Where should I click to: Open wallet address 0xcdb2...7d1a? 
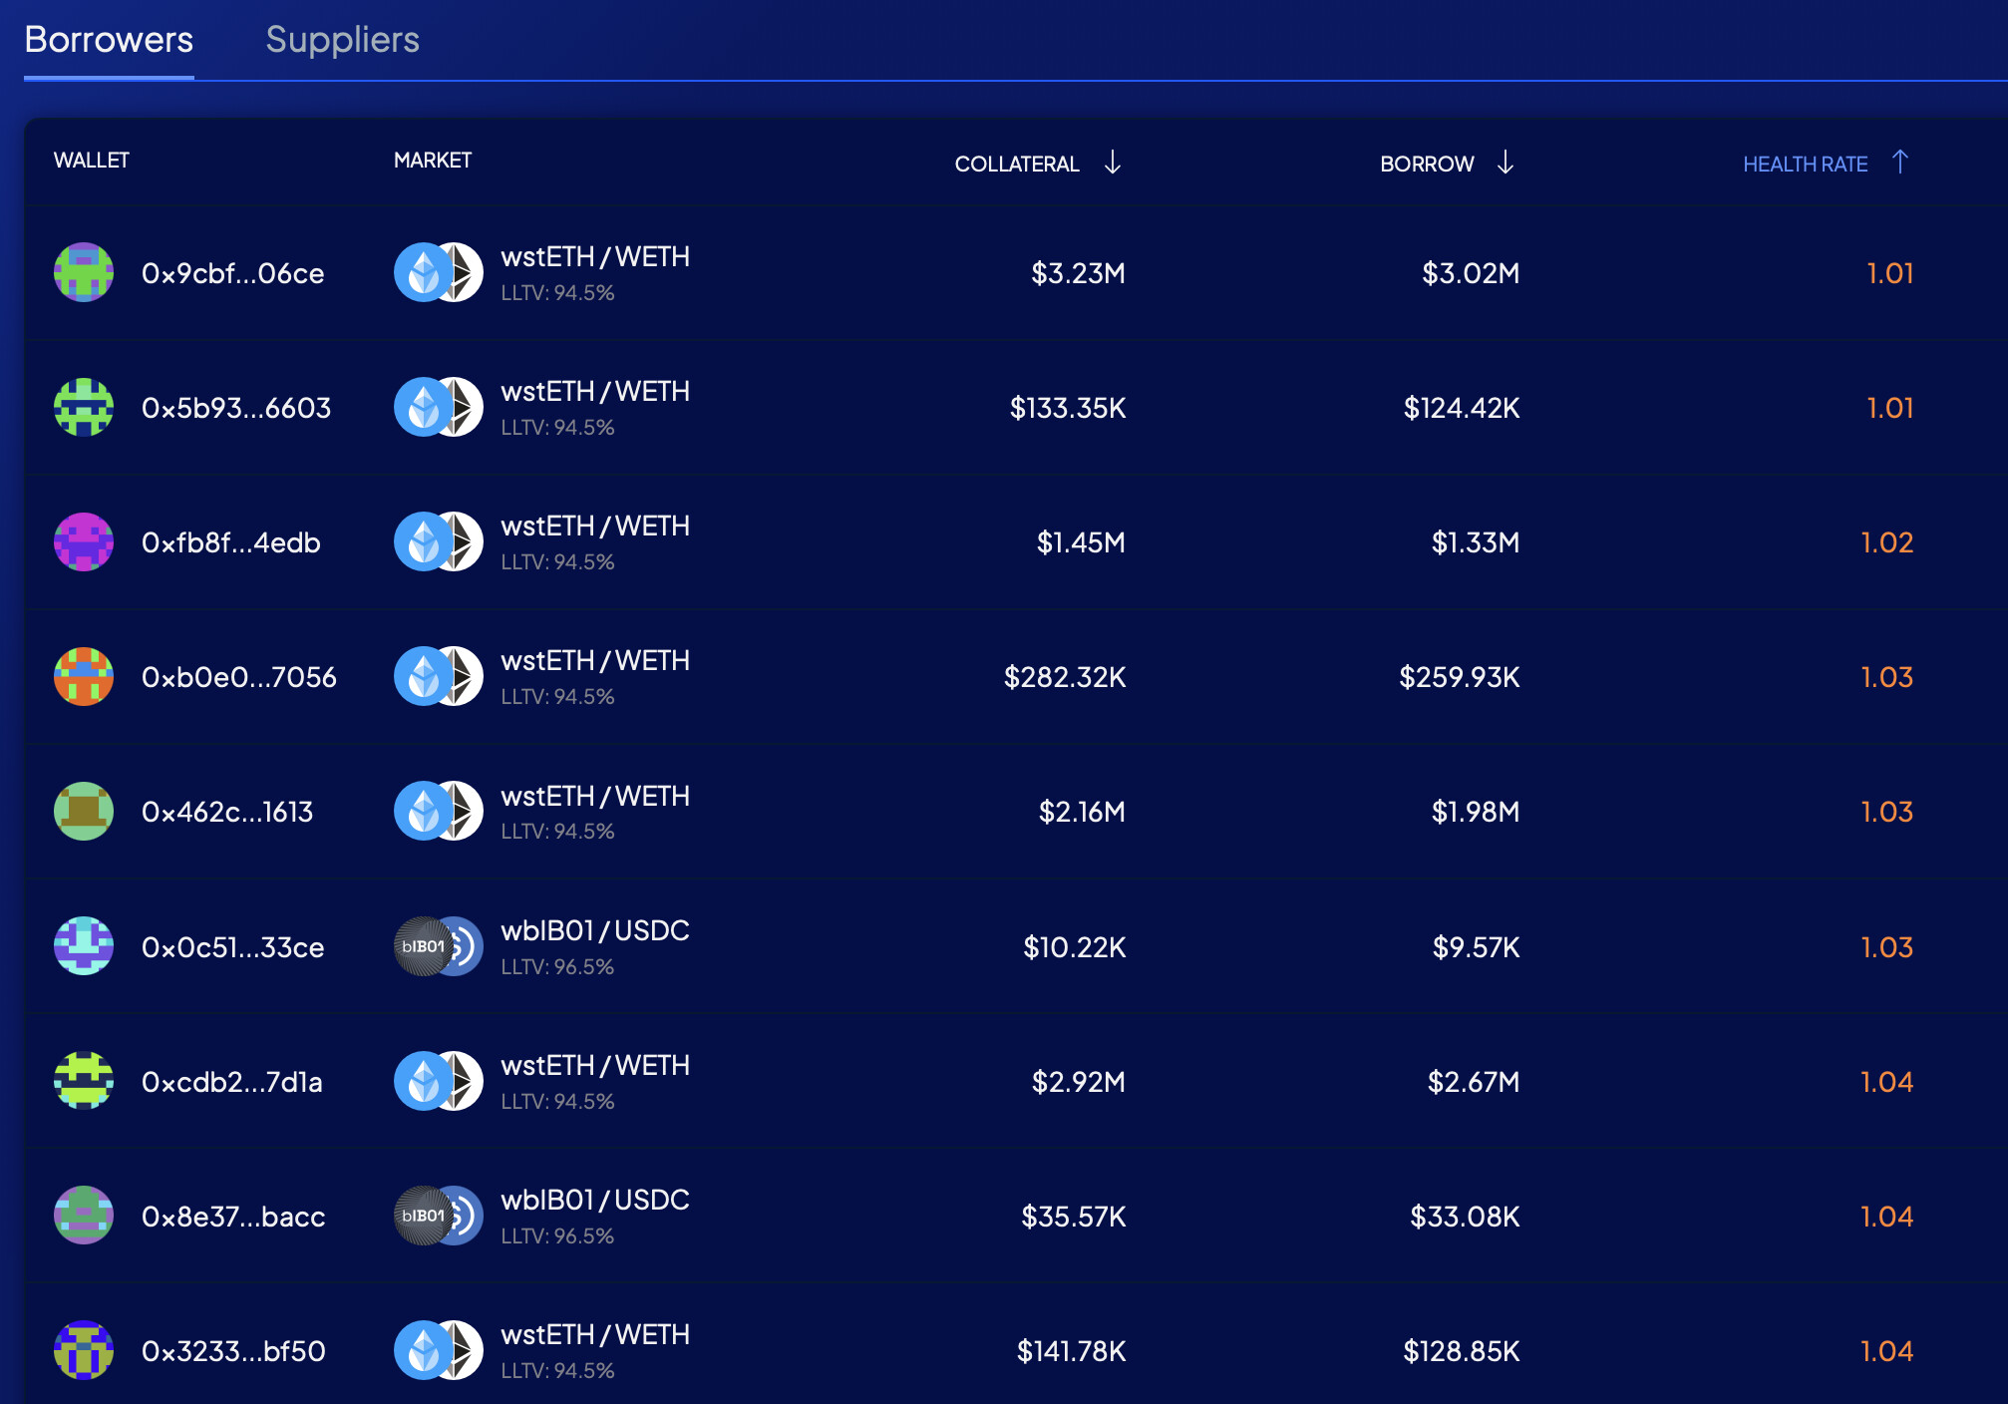(x=232, y=1082)
